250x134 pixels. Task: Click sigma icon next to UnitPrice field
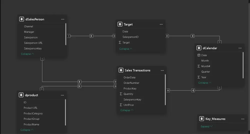point(121,105)
